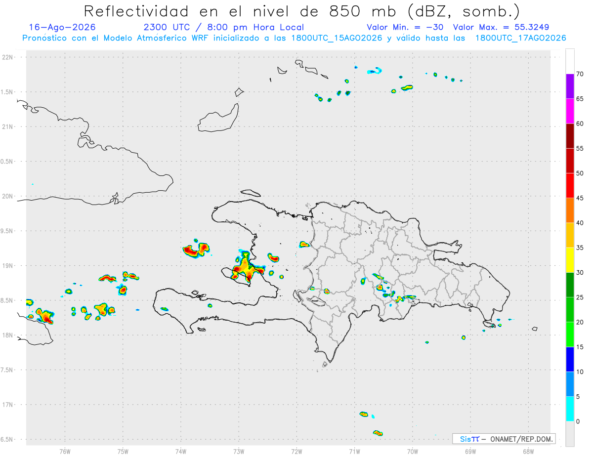Screen dimensions: 593x458
Task: Select the '75W' longitude axis label
Action: tap(123, 452)
